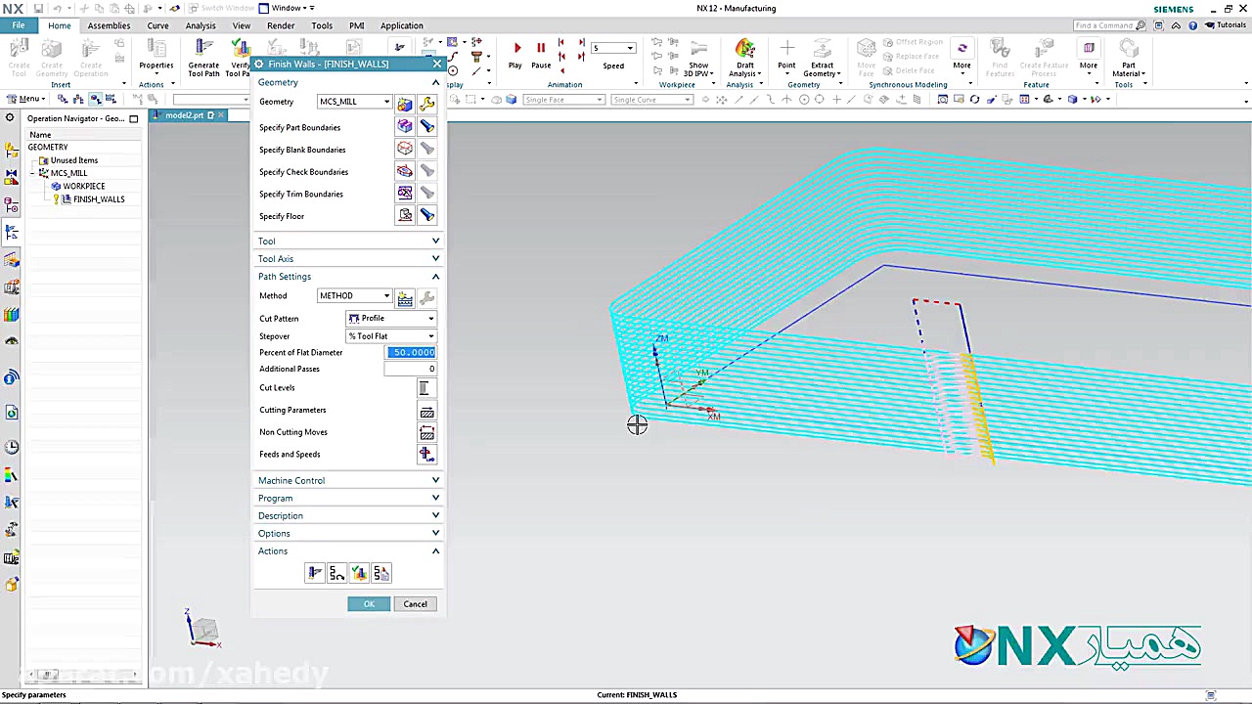This screenshot has width=1252, height=704.
Task: Open the Part Material tool
Action: point(1128,57)
